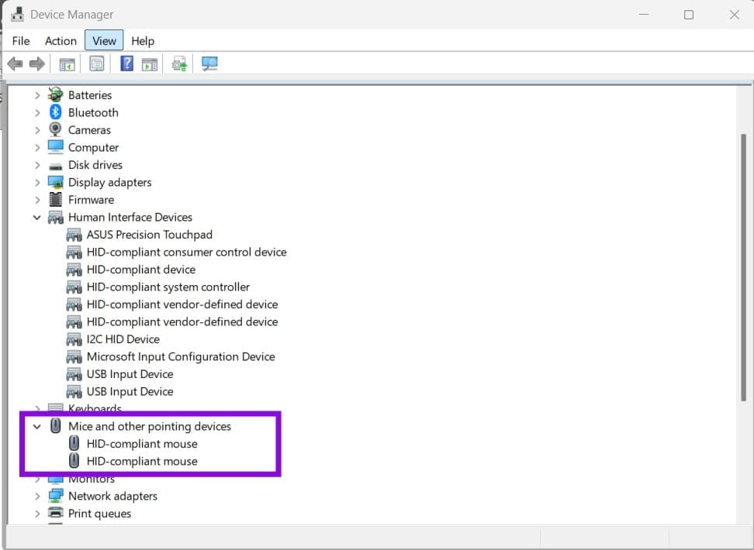
Task: Click the blue Help question-mark toolbar icon
Action: tap(126, 64)
